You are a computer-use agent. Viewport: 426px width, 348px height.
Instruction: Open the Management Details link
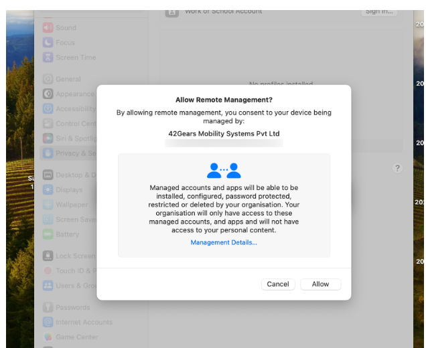(x=224, y=242)
